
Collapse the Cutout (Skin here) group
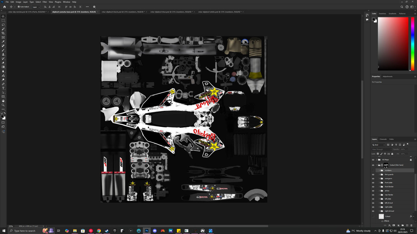point(376,165)
